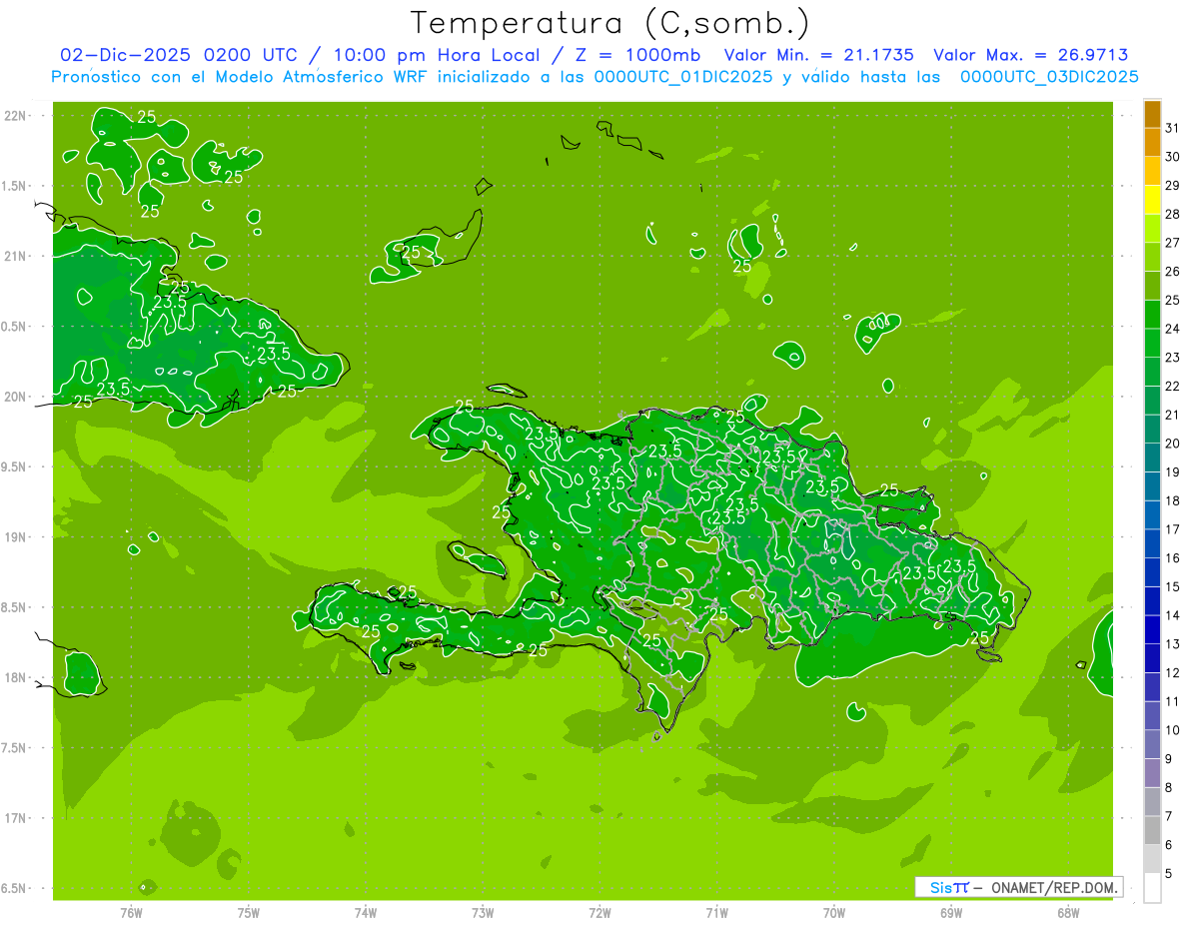Click the "20N" latitude axis label
Viewport: 1199px width, 926px height.
pyautogui.click(x=16, y=397)
